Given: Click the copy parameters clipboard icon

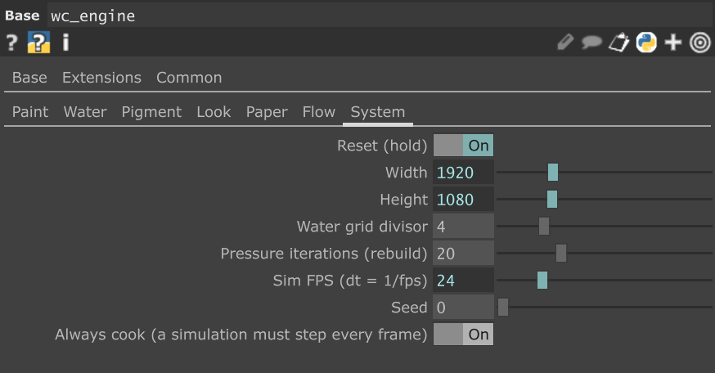Looking at the screenshot, I should 618,43.
